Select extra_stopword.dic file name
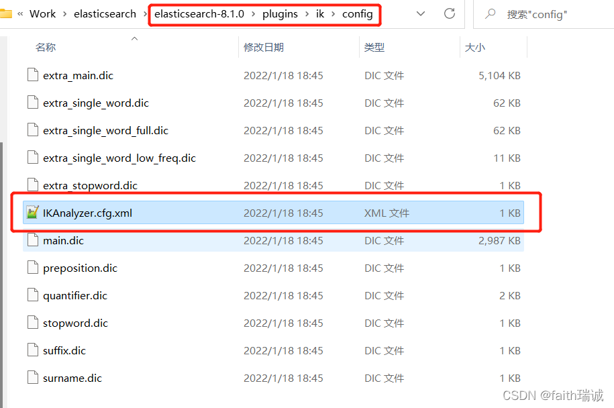This screenshot has width=614, height=408. click(90, 185)
